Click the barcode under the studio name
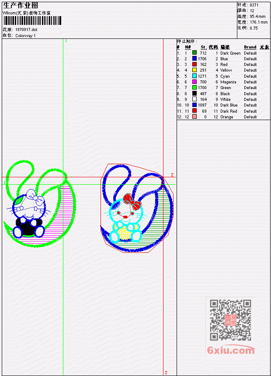The image size is (271, 376). 32,21
